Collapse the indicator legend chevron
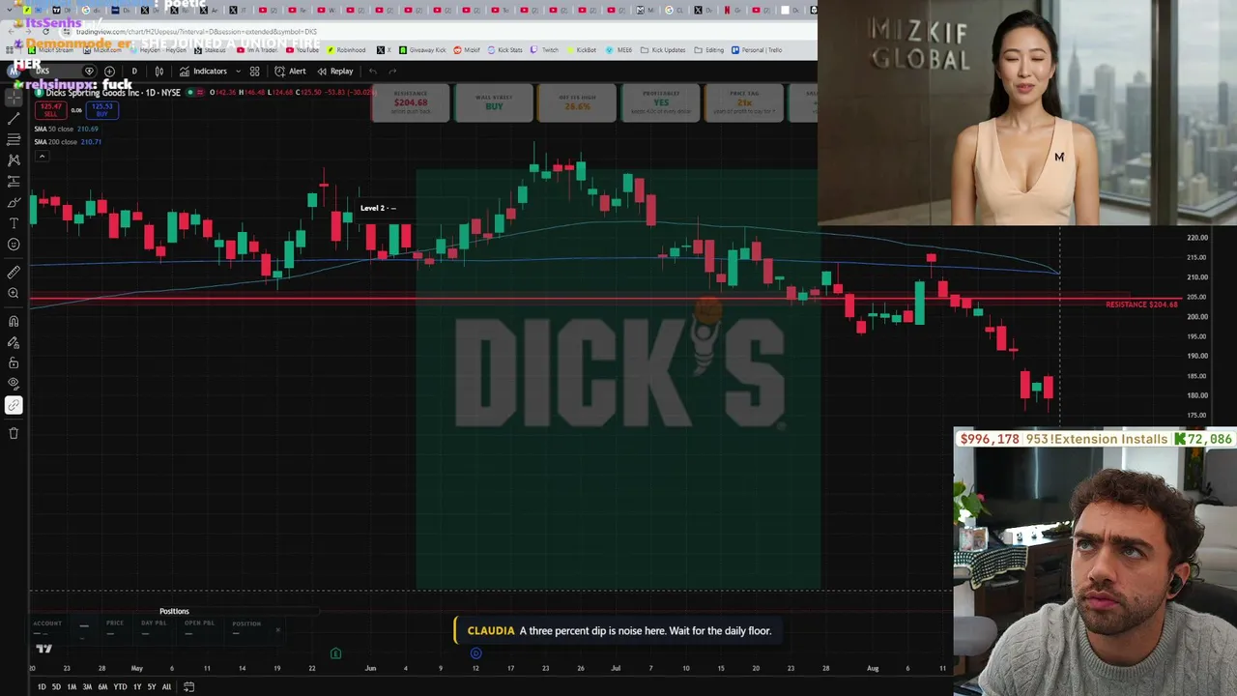 pyautogui.click(x=42, y=156)
